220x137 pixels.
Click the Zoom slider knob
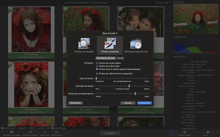[x=208, y=132]
